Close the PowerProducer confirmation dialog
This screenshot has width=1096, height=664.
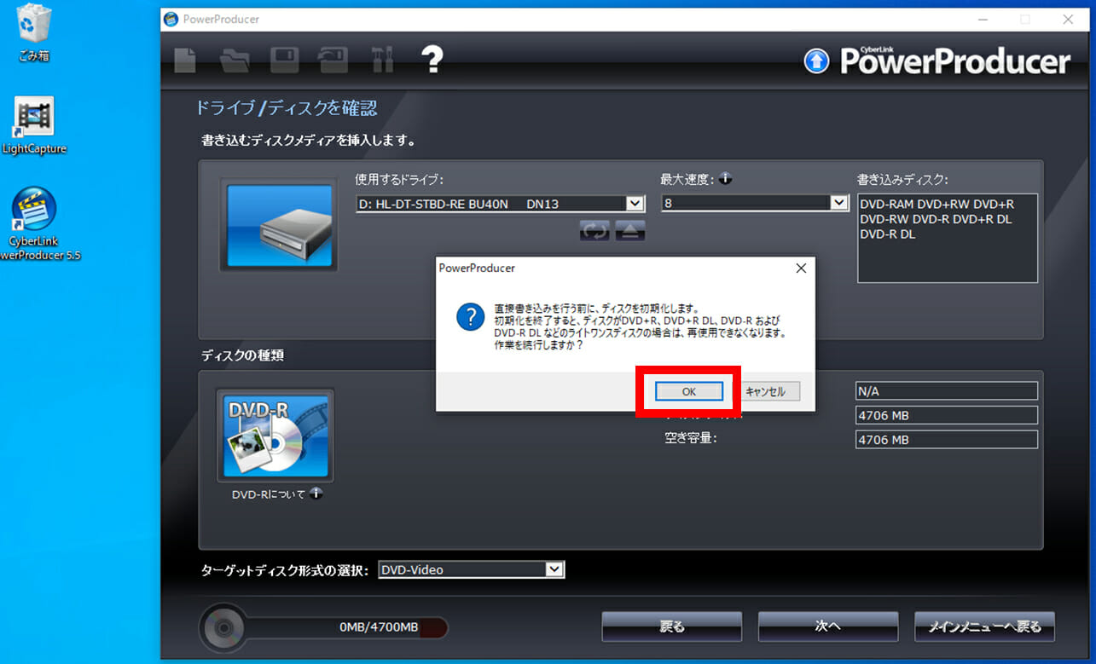(801, 268)
